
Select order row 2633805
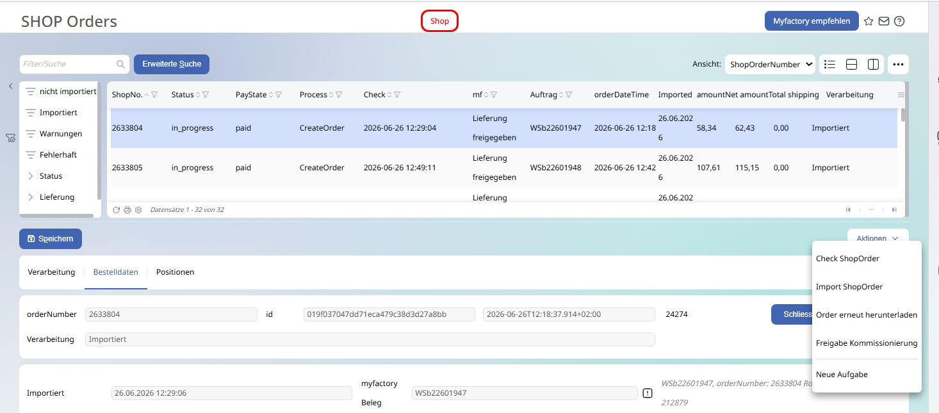click(504, 168)
